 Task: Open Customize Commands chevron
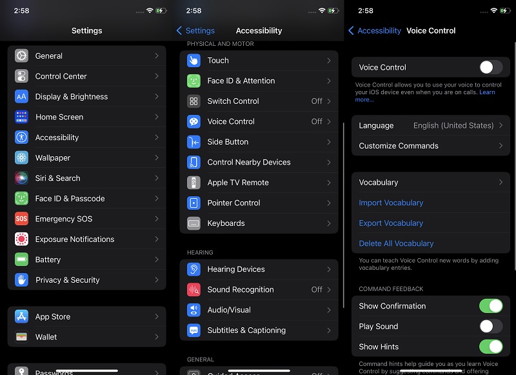pyautogui.click(x=501, y=145)
